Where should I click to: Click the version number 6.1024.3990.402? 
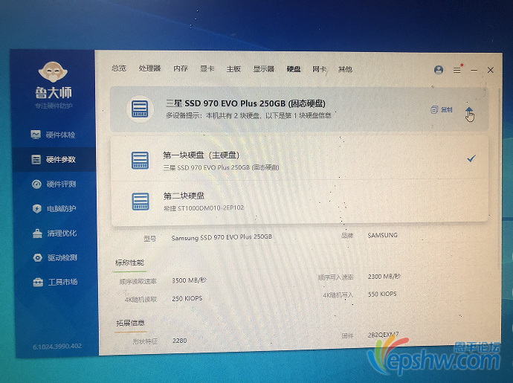click(57, 347)
